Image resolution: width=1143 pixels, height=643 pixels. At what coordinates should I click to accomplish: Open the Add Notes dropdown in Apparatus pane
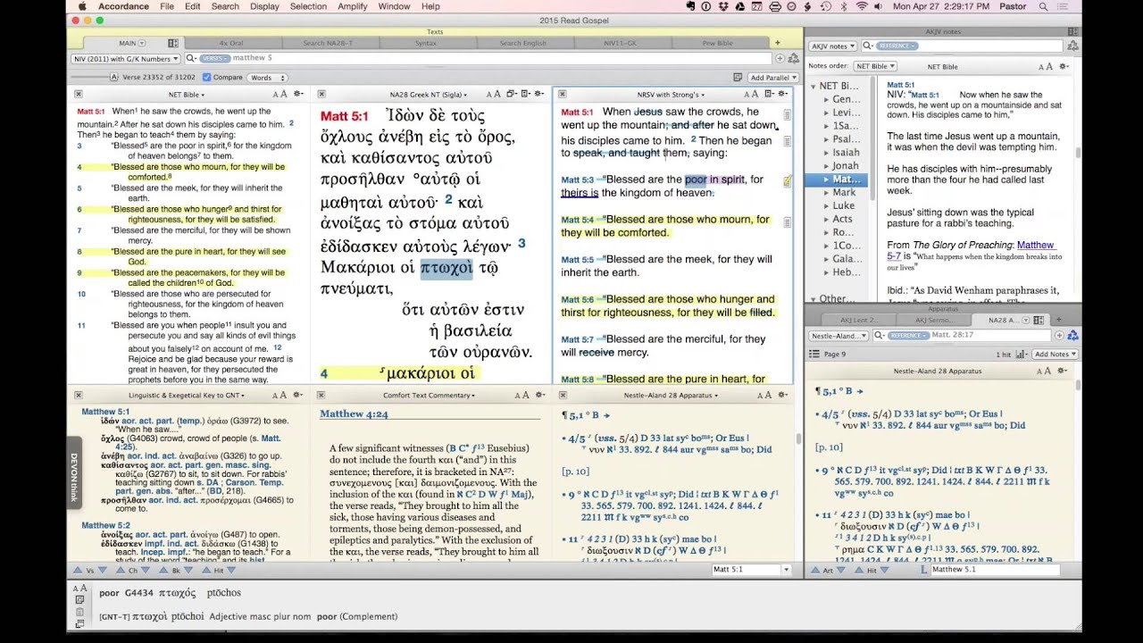pos(1055,355)
